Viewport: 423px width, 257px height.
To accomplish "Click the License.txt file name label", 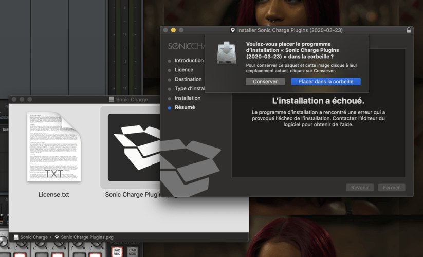I will (53, 195).
